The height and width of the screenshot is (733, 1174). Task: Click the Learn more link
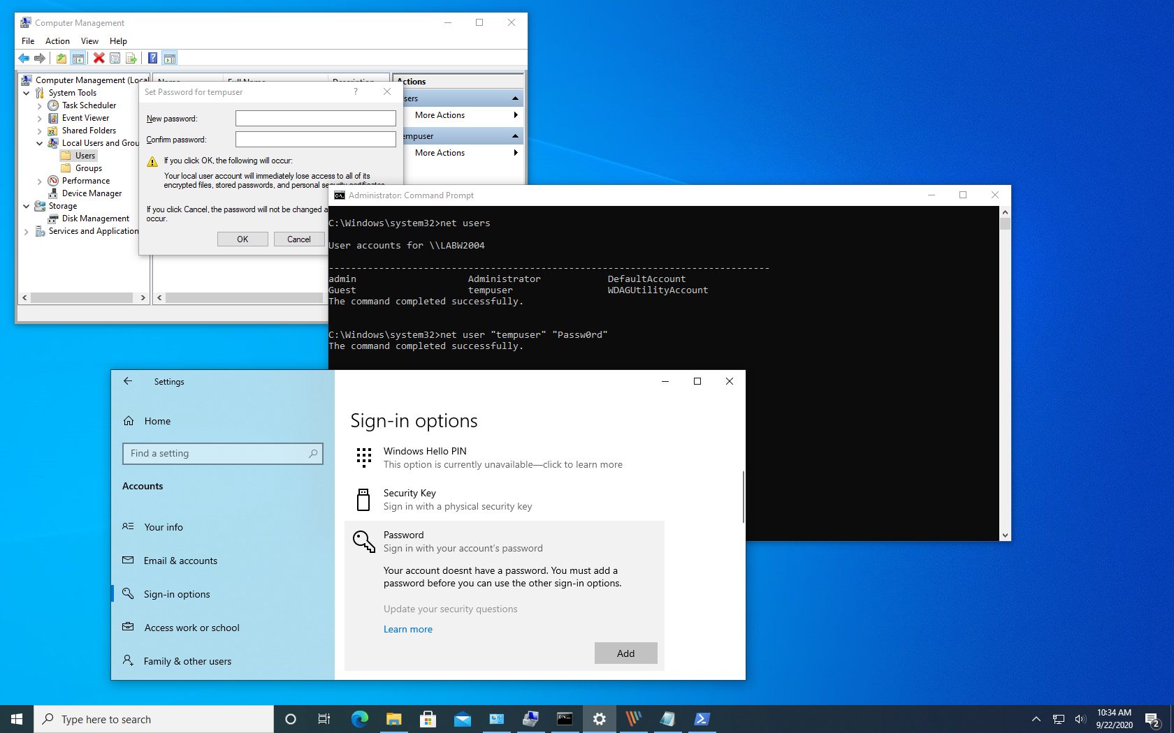pos(408,629)
